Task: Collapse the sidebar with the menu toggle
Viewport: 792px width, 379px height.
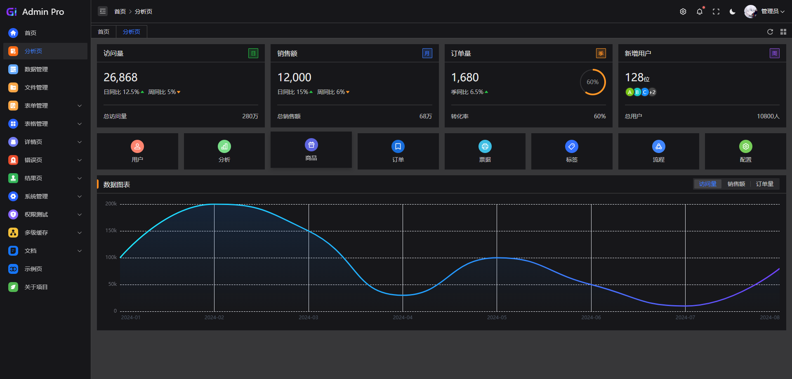Action: click(x=102, y=11)
